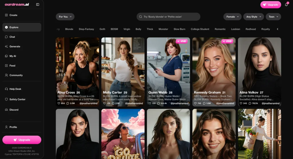Click the 'Molly Carter 29' name text

coord(115,93)
